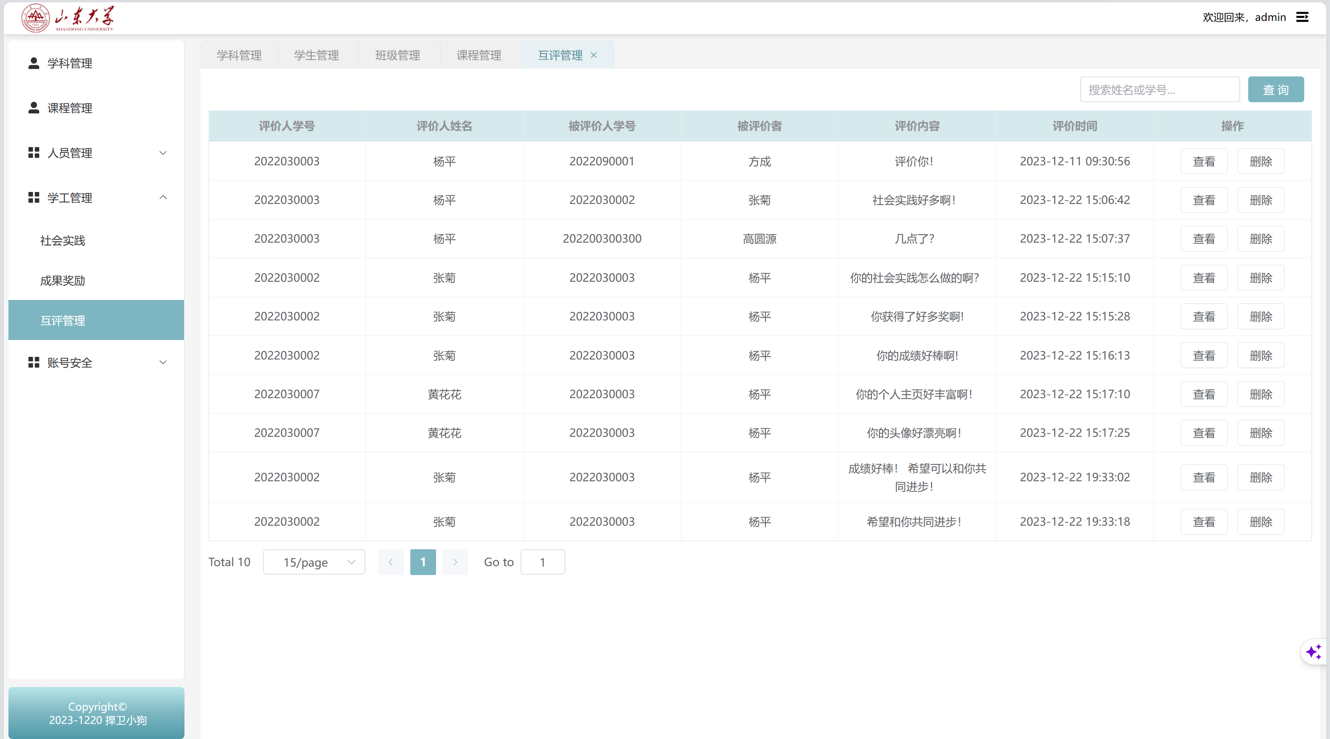The height and width of the screenshot is (739, 1330).
Task: Click the person icon next to 学科管理
Action: [33, 63]
